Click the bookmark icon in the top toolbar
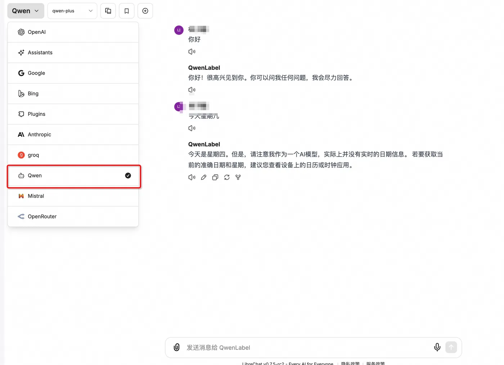 127,11
